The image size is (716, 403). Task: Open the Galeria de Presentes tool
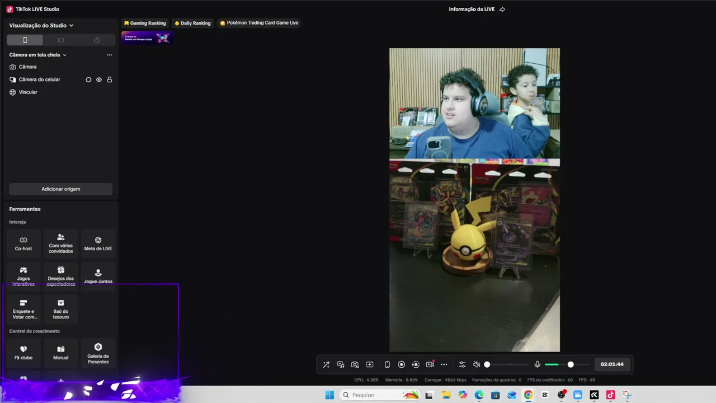click(x=98, y=353)
